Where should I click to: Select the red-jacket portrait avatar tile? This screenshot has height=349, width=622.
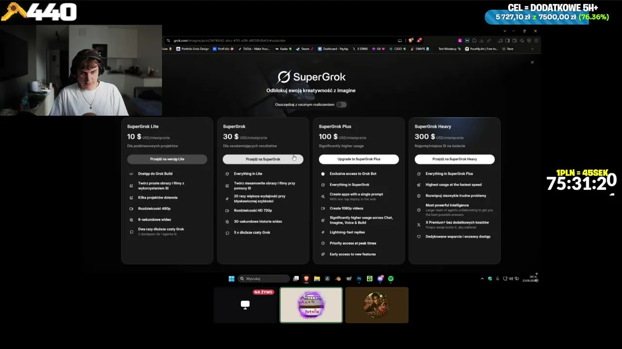pyautogui.click(x=377, y=305)
